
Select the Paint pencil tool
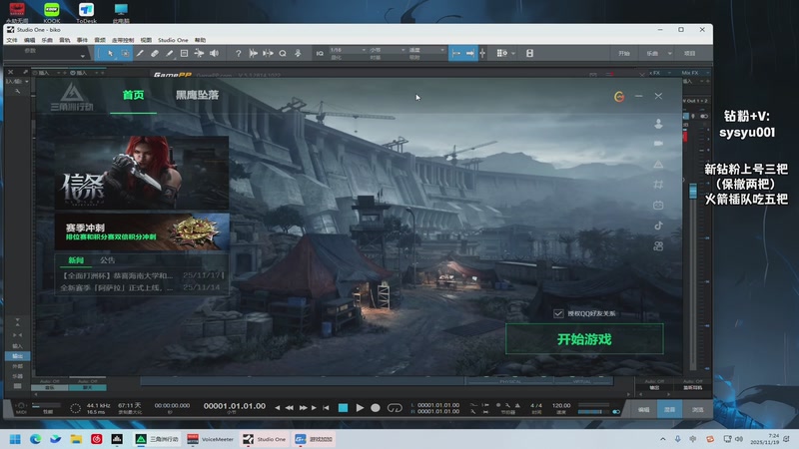[169, 53]
